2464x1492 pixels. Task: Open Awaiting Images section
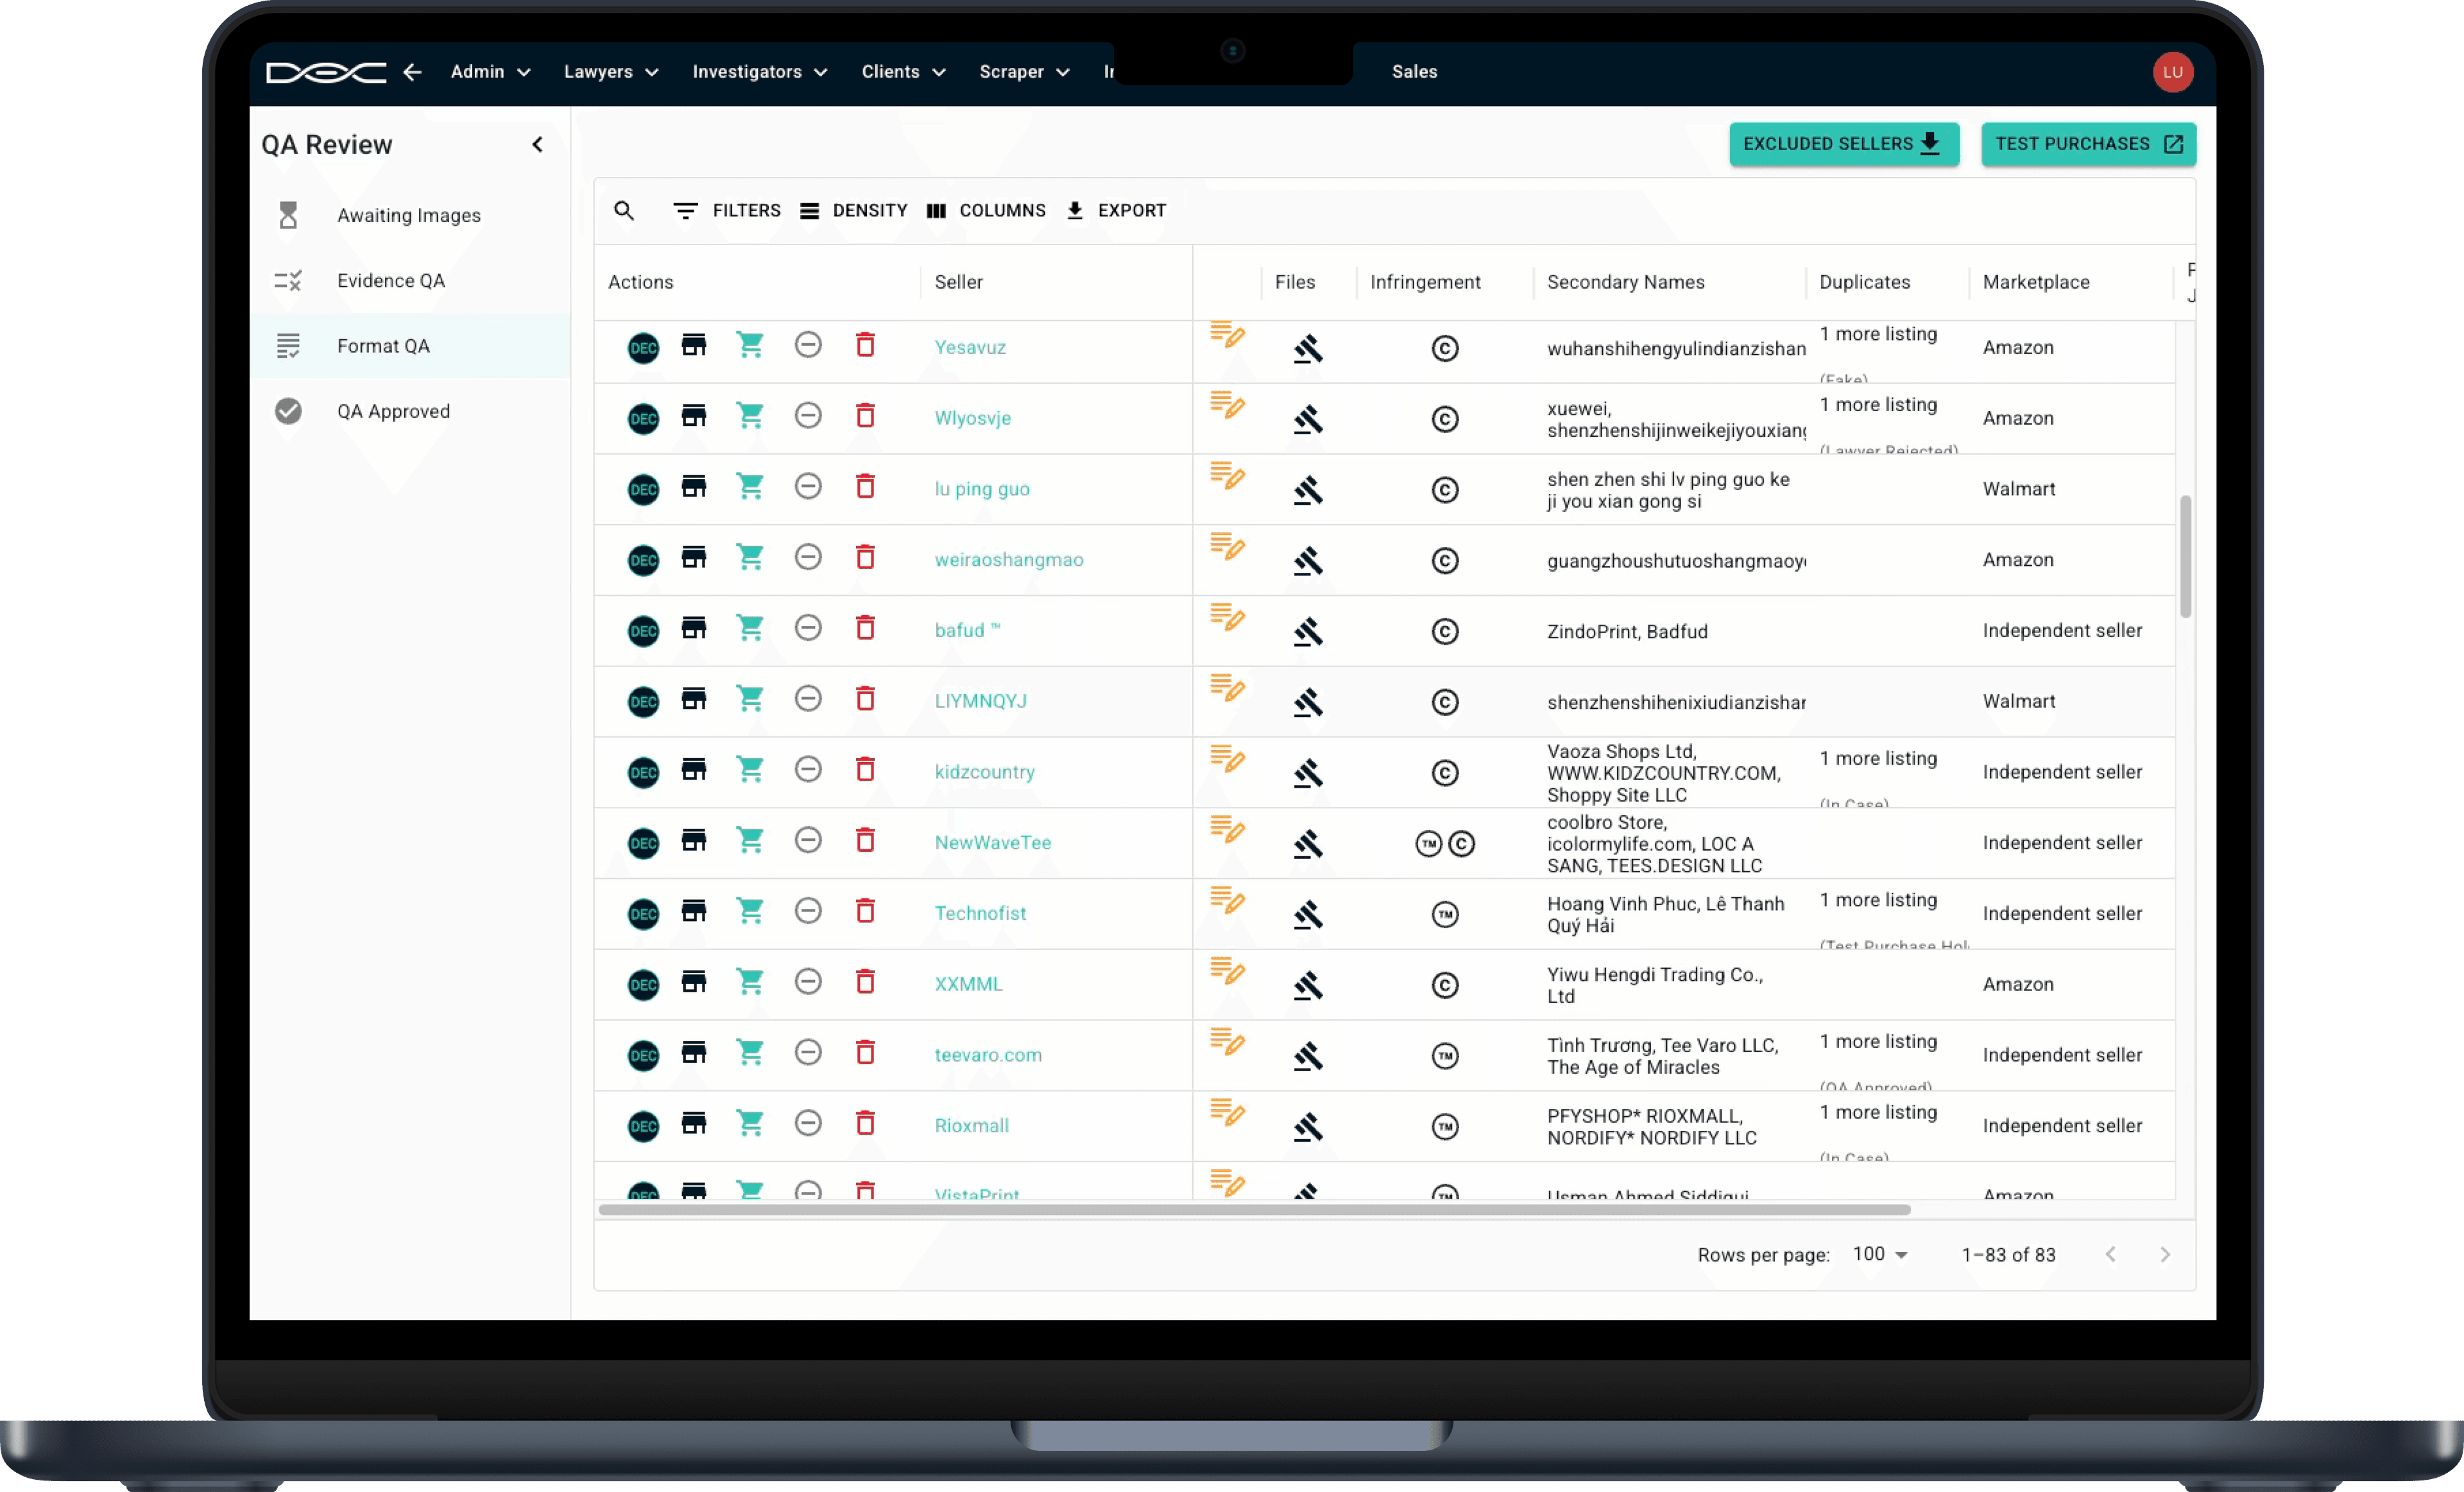(x=410, y=215)
